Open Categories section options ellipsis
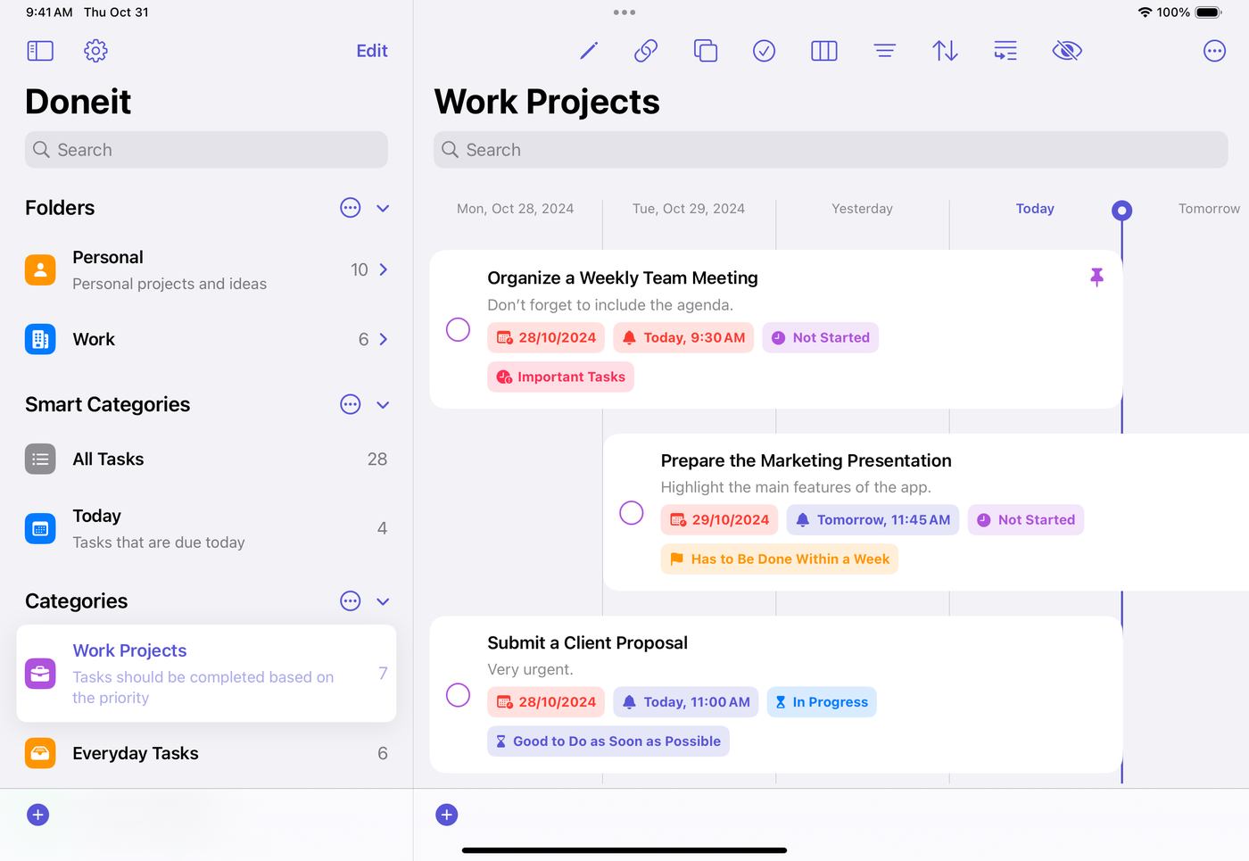Screen dimensions: 1249x861 351,600
